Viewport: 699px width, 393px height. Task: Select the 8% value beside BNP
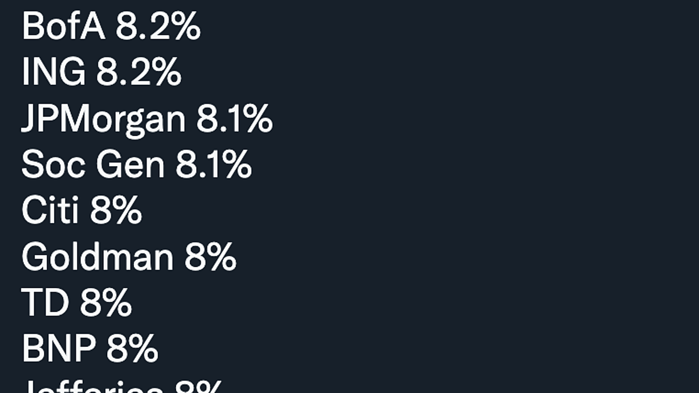(x=132, y=349)
